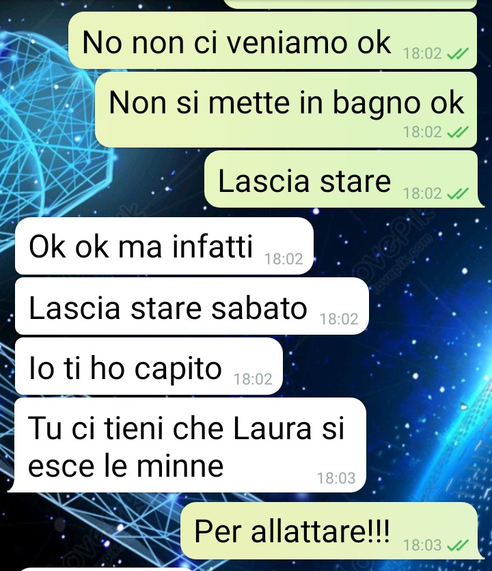The width and height of the screenshot is (492, 571).
Task: Select the 'Lascia stare sabato' message
Action: point(192,306)
